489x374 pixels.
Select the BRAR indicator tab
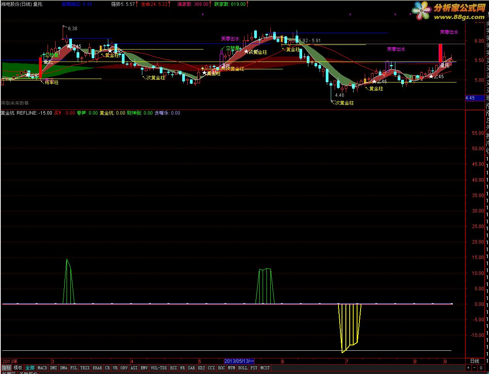pyautogui.click(x=97, y=368)
